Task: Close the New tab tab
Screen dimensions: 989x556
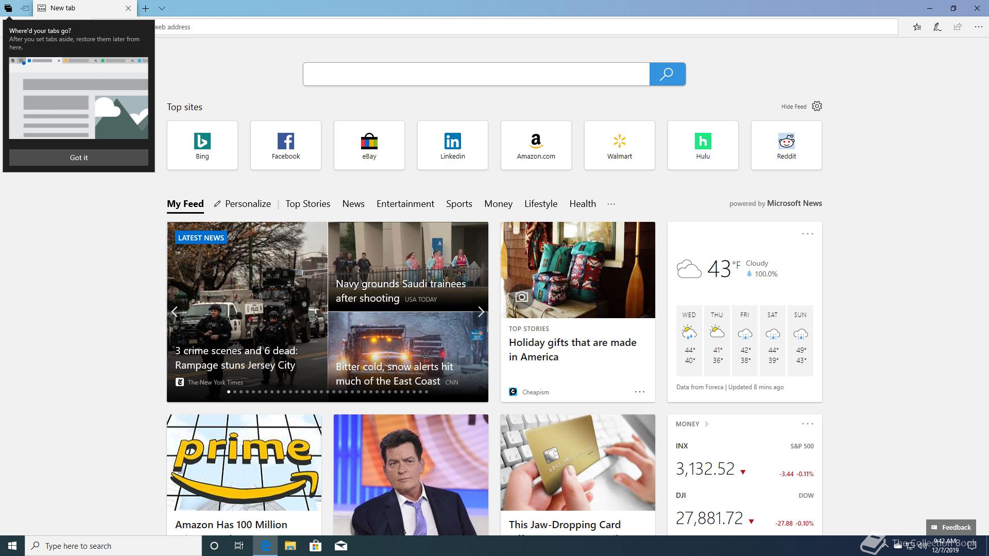Action: pos(128,8)
